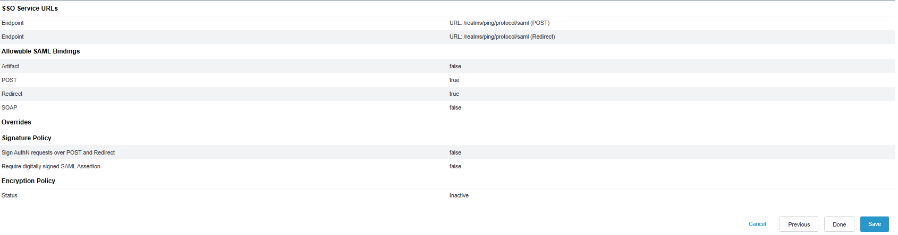
Task: Click the Status label under Encryption Policy
Action: 10,195
